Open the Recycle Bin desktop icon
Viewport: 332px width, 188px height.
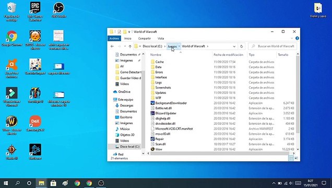[x=11, y=11]
